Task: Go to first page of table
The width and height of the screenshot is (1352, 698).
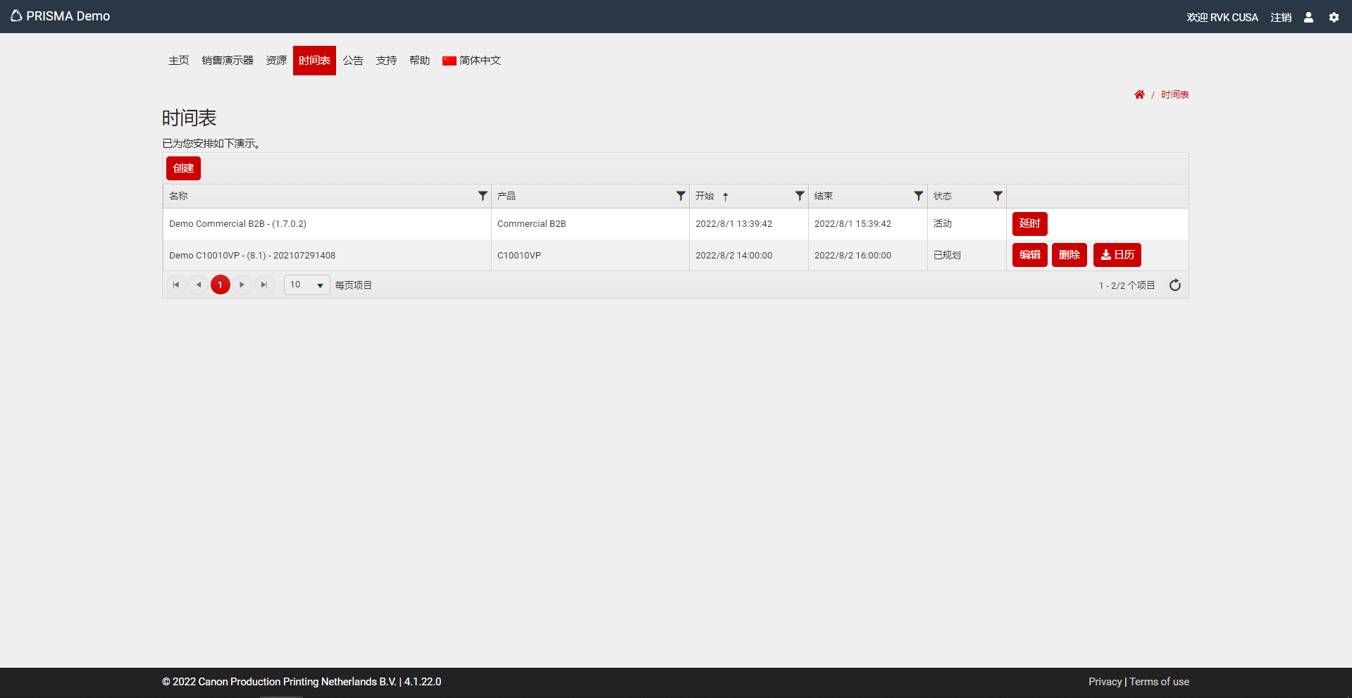Action: point(176,285)
